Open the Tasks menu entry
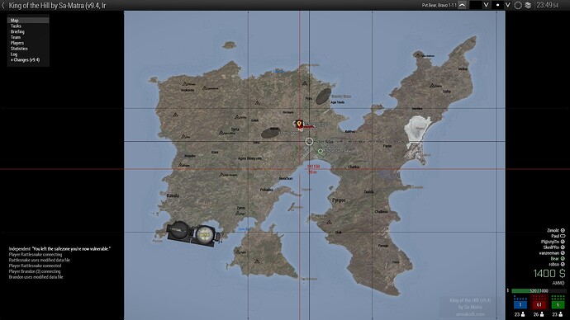Image resolution: width=570 pixels, height=320 pixels. (x=16, y=26)
